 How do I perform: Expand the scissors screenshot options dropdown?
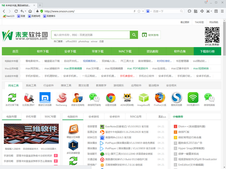point(211,11)
